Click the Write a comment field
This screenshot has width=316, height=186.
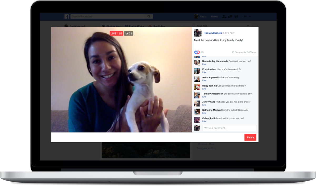tap(229, 128)
